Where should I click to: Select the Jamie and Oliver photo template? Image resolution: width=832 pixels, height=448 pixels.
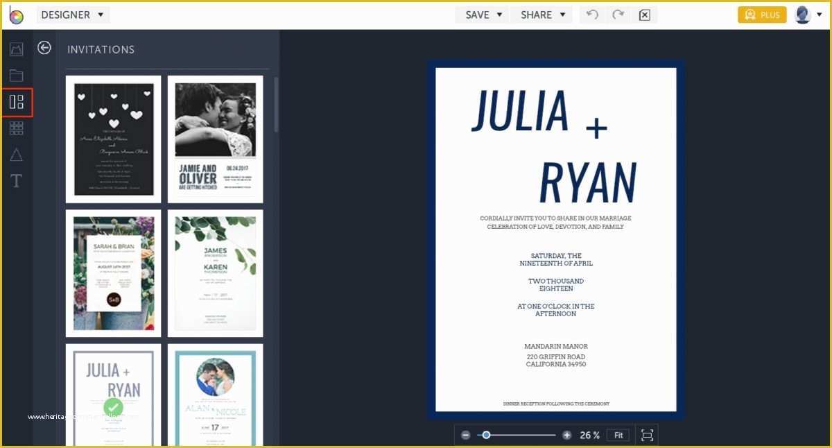pyautogui.click(x=215, y=139)
